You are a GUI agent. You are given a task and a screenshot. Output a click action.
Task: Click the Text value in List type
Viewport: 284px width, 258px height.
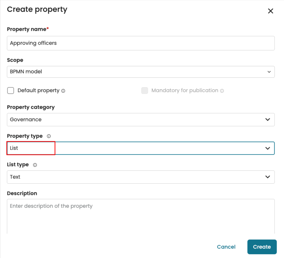click(15, 177)
